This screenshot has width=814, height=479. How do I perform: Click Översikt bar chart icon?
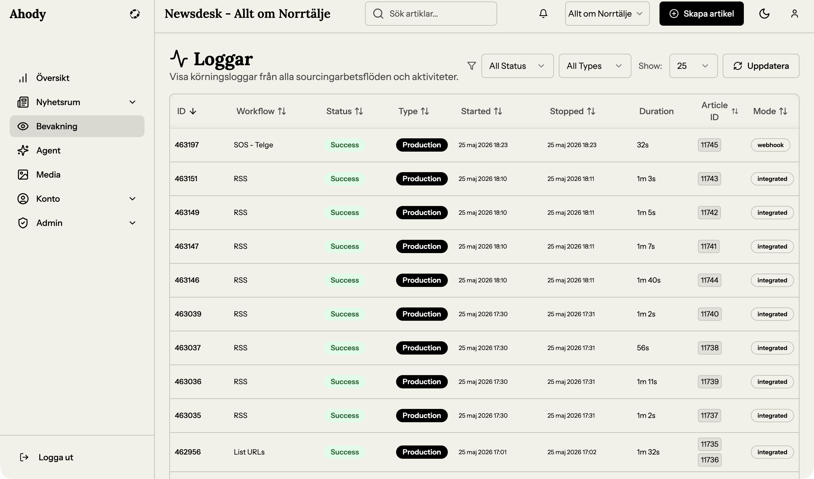23,78
